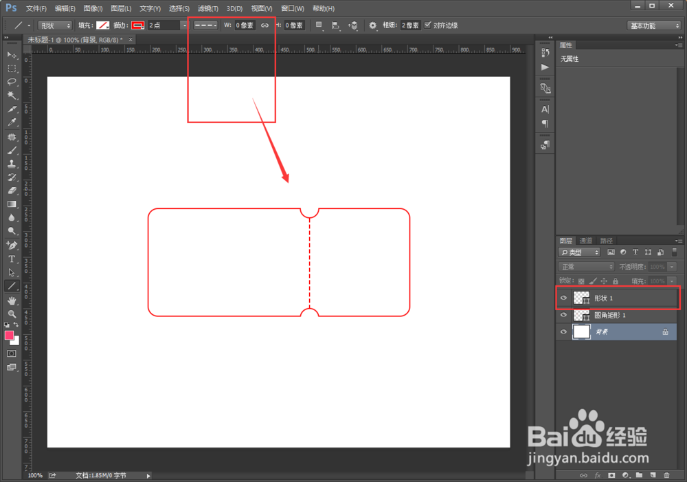Hide the 形状 1 layer
687x482 pixels.
point(563,298)
